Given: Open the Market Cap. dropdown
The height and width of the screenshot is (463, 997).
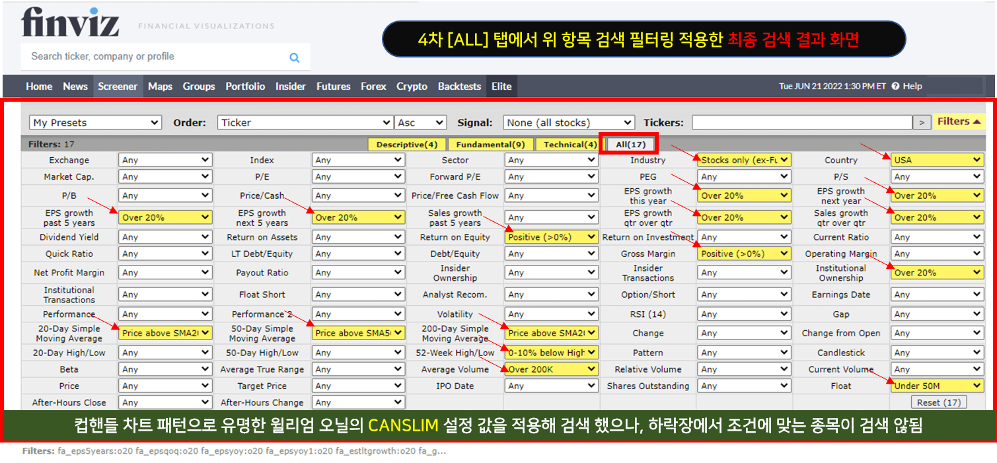Looking at the screenshot, I should pyautogui.click(x=165, y=176).
